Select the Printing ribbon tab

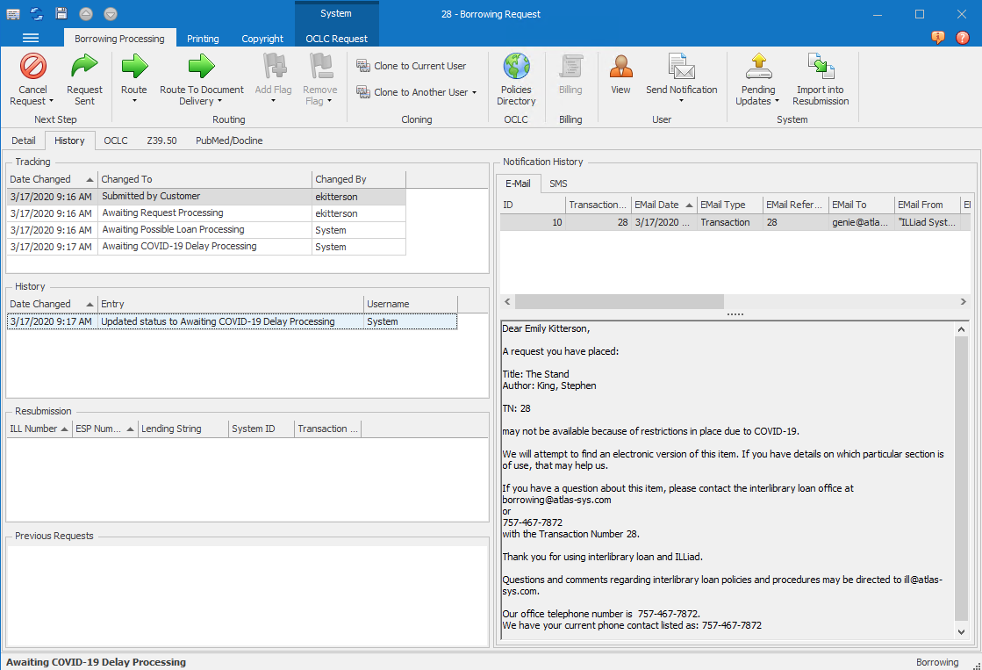[203, 39]
